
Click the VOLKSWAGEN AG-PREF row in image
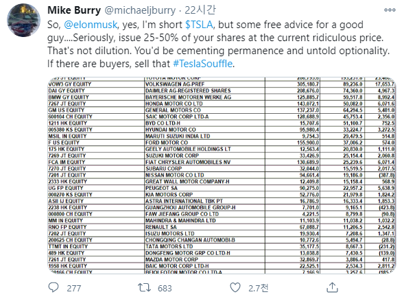(x=222, y=84)
